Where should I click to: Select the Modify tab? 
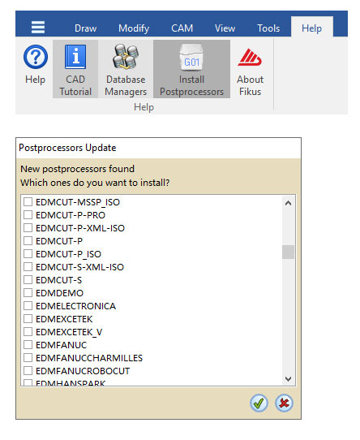[x=134, y=28]
